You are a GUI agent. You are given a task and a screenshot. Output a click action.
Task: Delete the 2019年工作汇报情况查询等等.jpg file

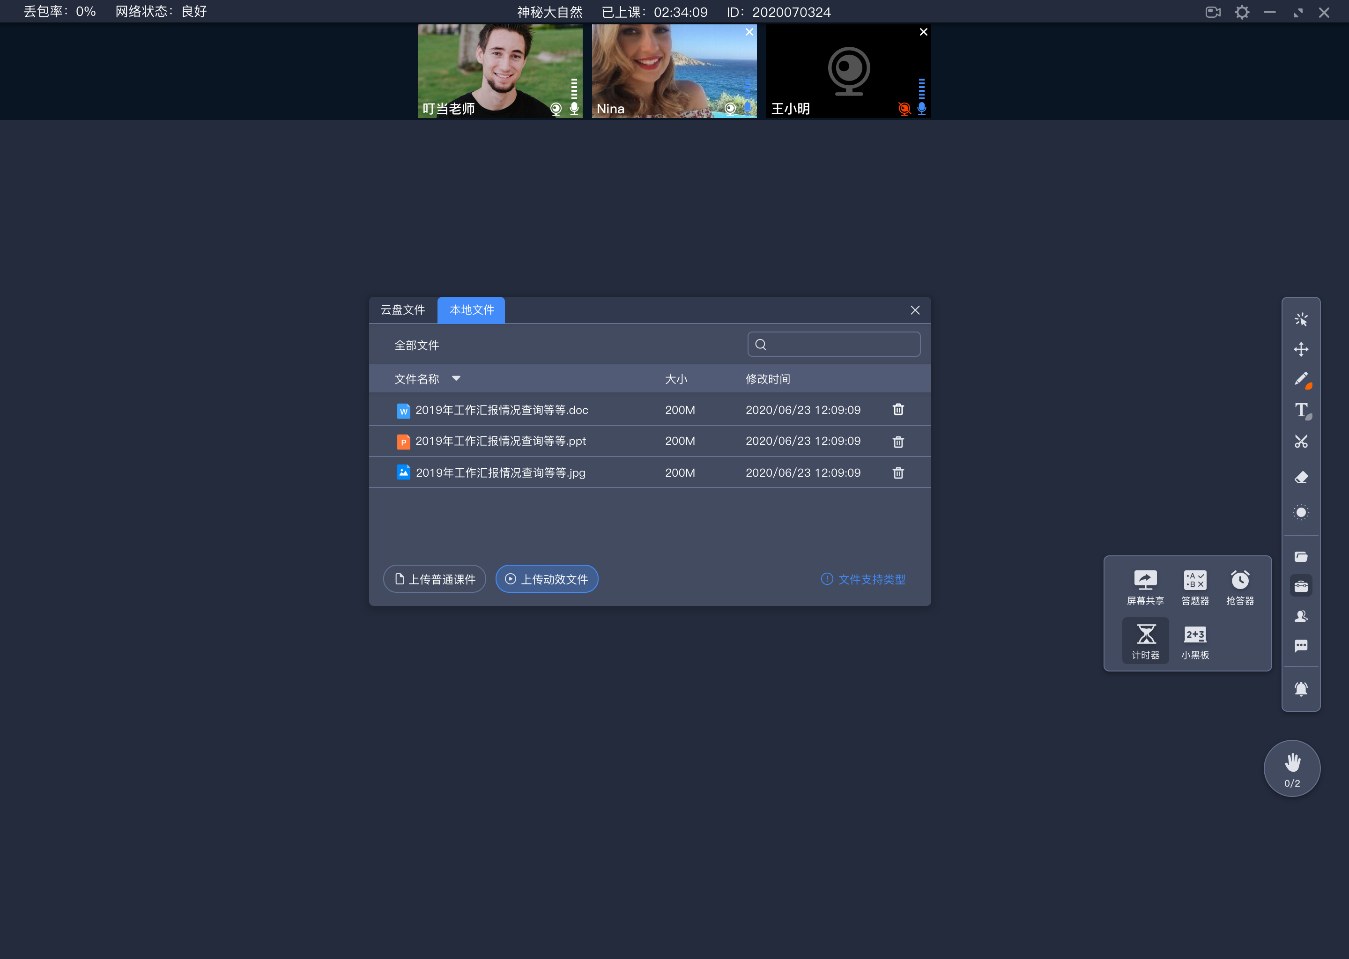(x=897, y=472)
